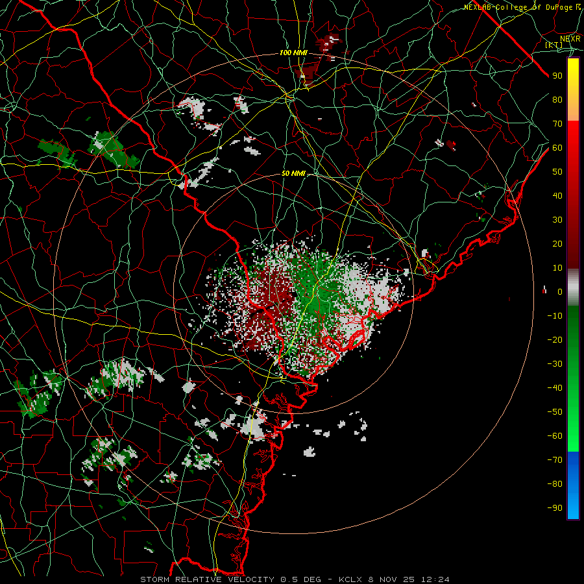This screenshot has width=584, height=584.
Task: Click the "NEXR" label above the color scale
Action: tap(570, 38)
